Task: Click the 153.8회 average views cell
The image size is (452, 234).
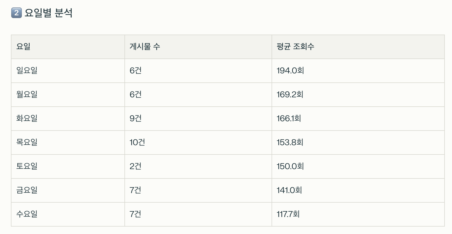Action: pyautogui.click(x=290, y=142)
